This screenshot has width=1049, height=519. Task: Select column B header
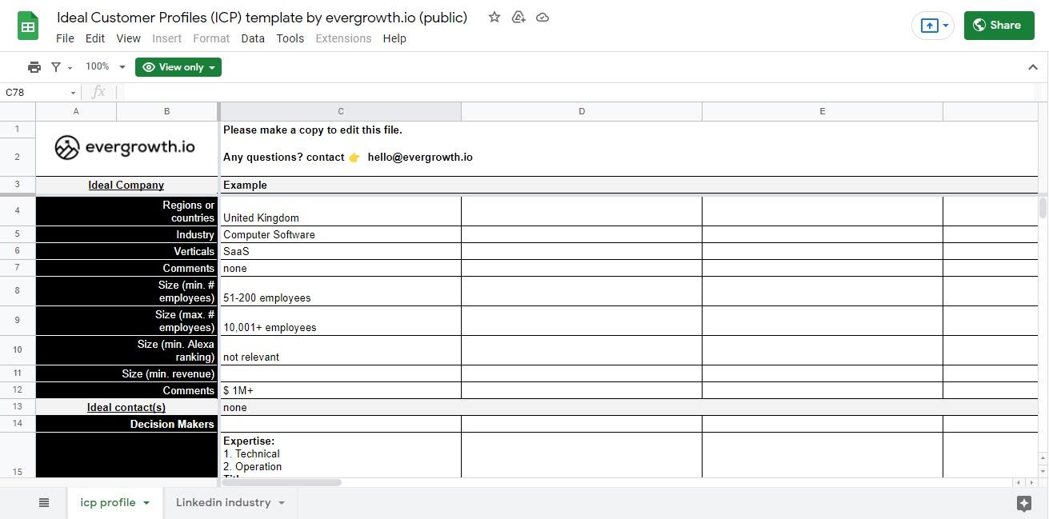tap(166, 111)
